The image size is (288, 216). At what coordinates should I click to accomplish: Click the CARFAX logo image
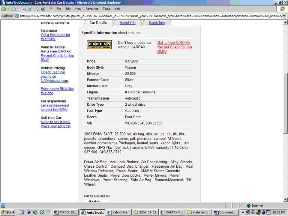click(x=99, y=45)
